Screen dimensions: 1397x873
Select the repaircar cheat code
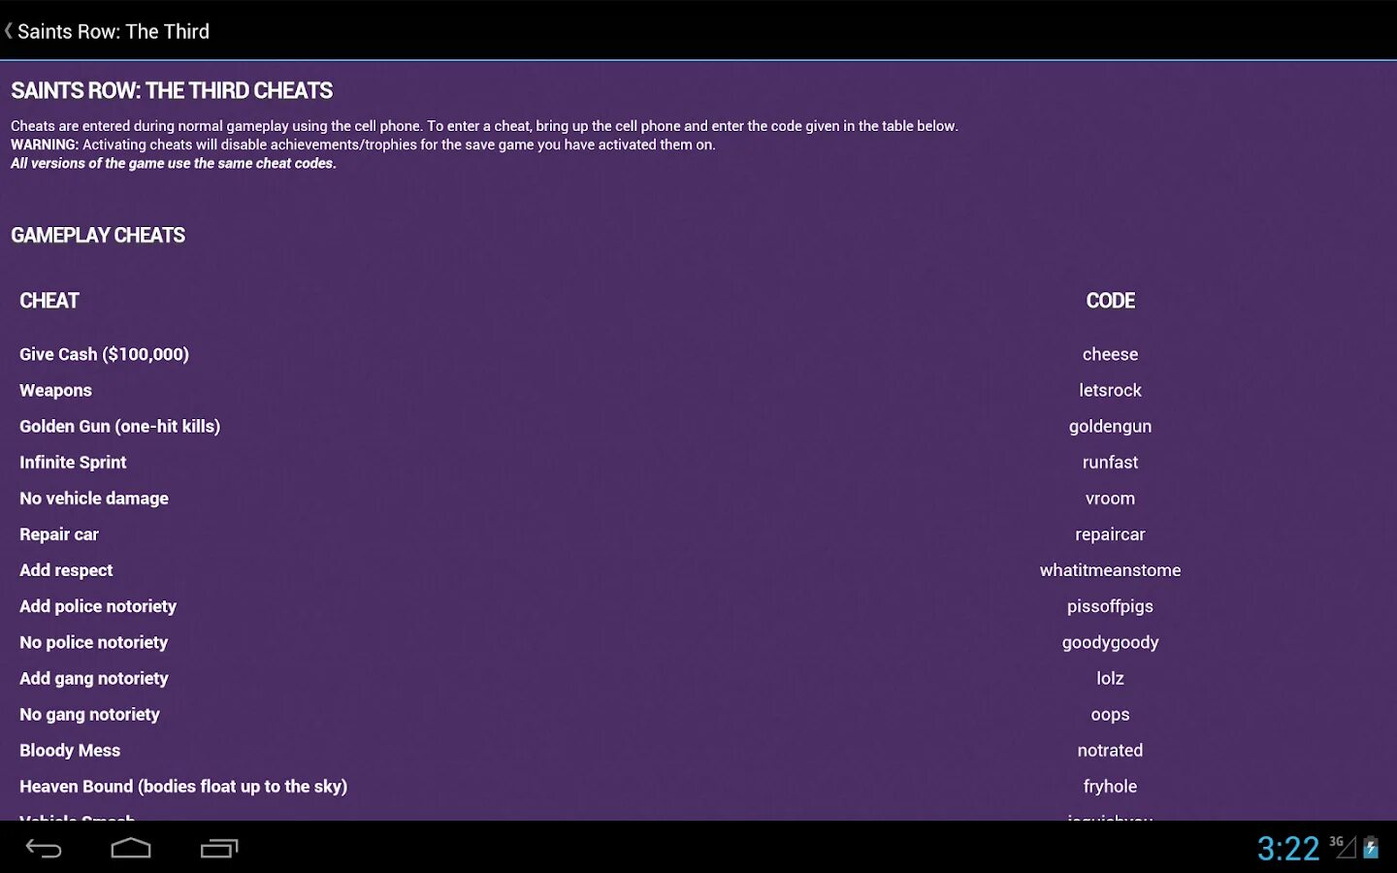[1111, 533]
